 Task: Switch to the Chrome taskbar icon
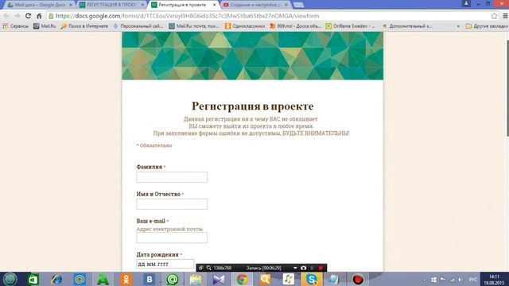(242, 279)
